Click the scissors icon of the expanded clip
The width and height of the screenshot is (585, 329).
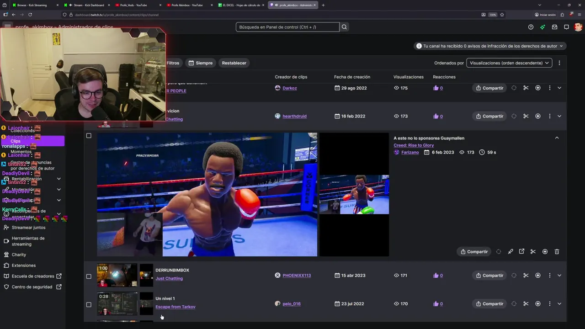click(x=533, y=251)
